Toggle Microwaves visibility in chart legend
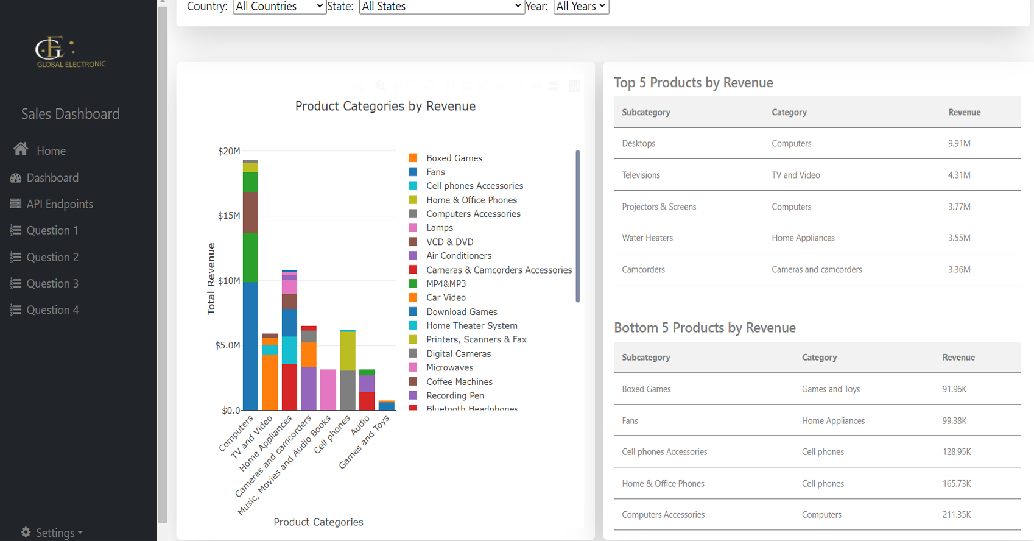The width and height of the screenshot is (1034, 541). [x=449, y=367]
